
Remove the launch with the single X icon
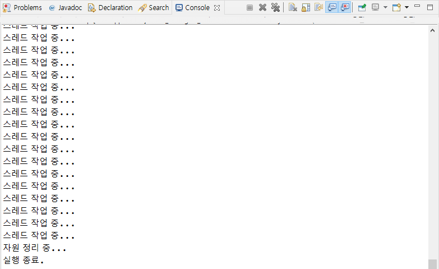(x=262, y=7)
